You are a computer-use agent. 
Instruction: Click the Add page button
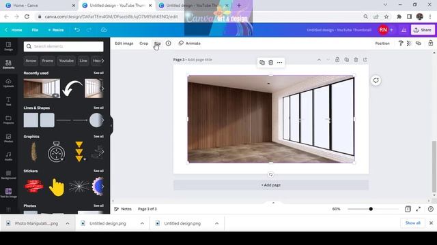271,185
